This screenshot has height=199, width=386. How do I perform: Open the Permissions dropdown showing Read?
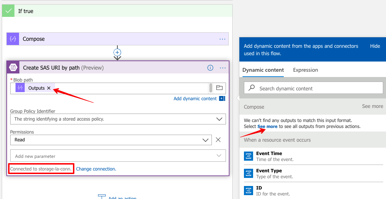click(x=205, y=140)
